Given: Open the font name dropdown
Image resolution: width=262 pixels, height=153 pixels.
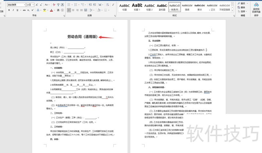Looking at the screenshot, I should [24, 5].
